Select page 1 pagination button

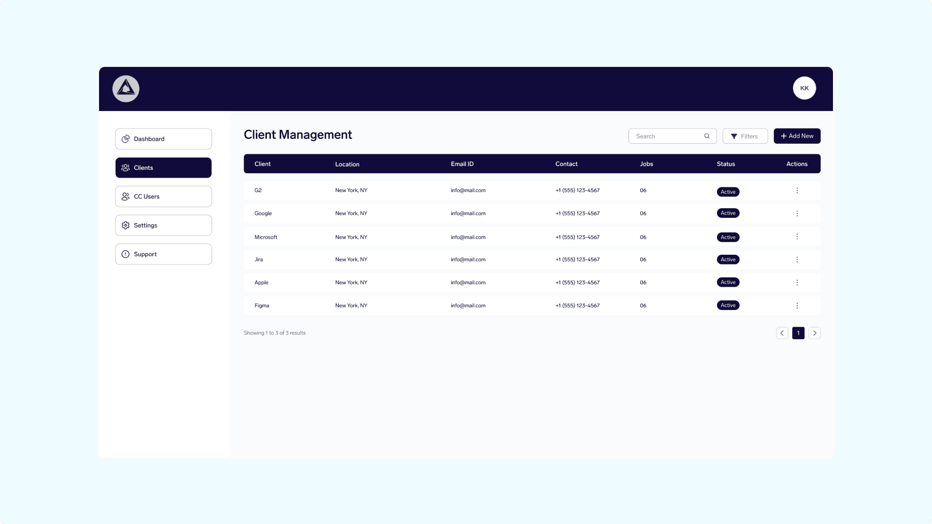(798, 333)
